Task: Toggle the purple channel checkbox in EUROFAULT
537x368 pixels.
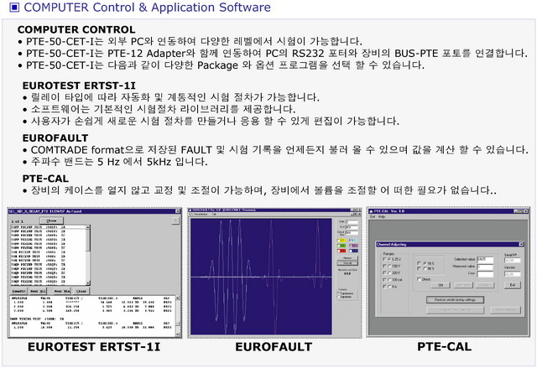Action: pyautogui.click(x=351, y=246)
